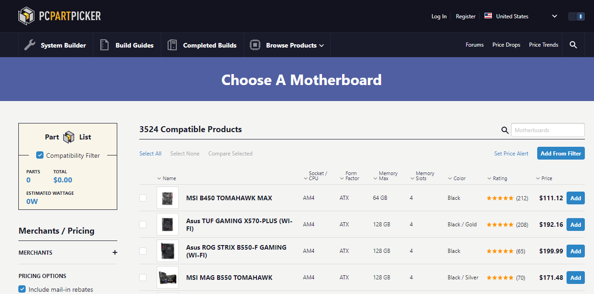
Task: Toggle the dark mode switch
Action: [x=576, y=16]
